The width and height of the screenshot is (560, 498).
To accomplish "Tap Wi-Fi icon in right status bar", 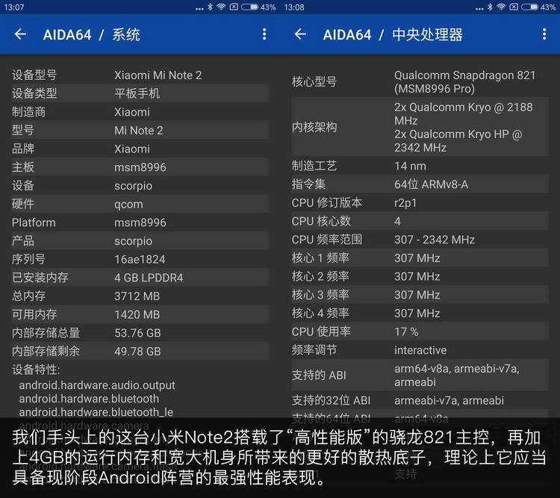I will [x=501, y=7].
